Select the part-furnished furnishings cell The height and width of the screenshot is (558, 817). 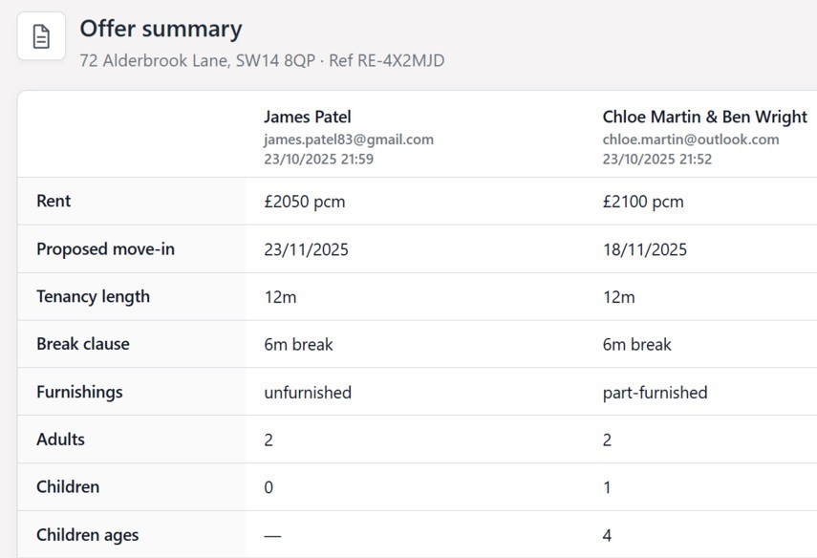click(x=655, y=392)
